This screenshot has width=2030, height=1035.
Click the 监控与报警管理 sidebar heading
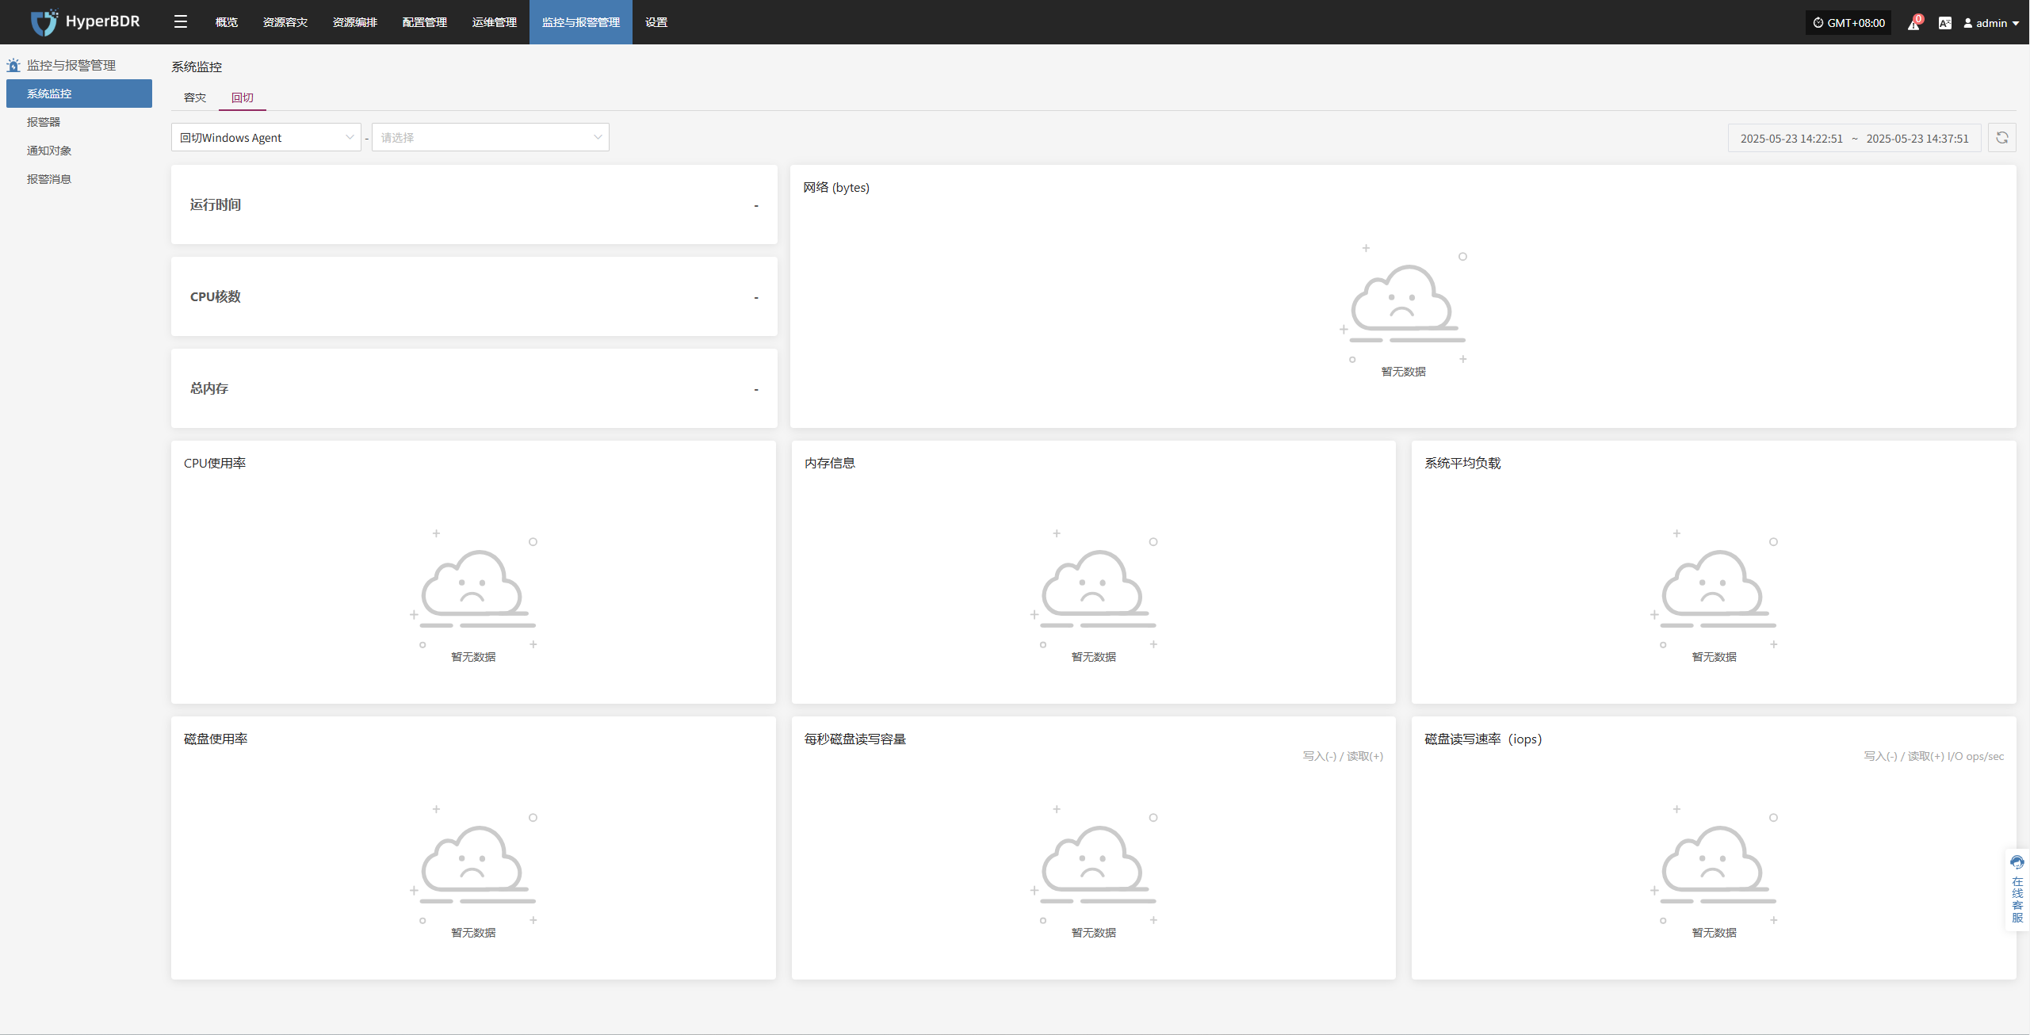pyautogui.click(x=71, y=65)
